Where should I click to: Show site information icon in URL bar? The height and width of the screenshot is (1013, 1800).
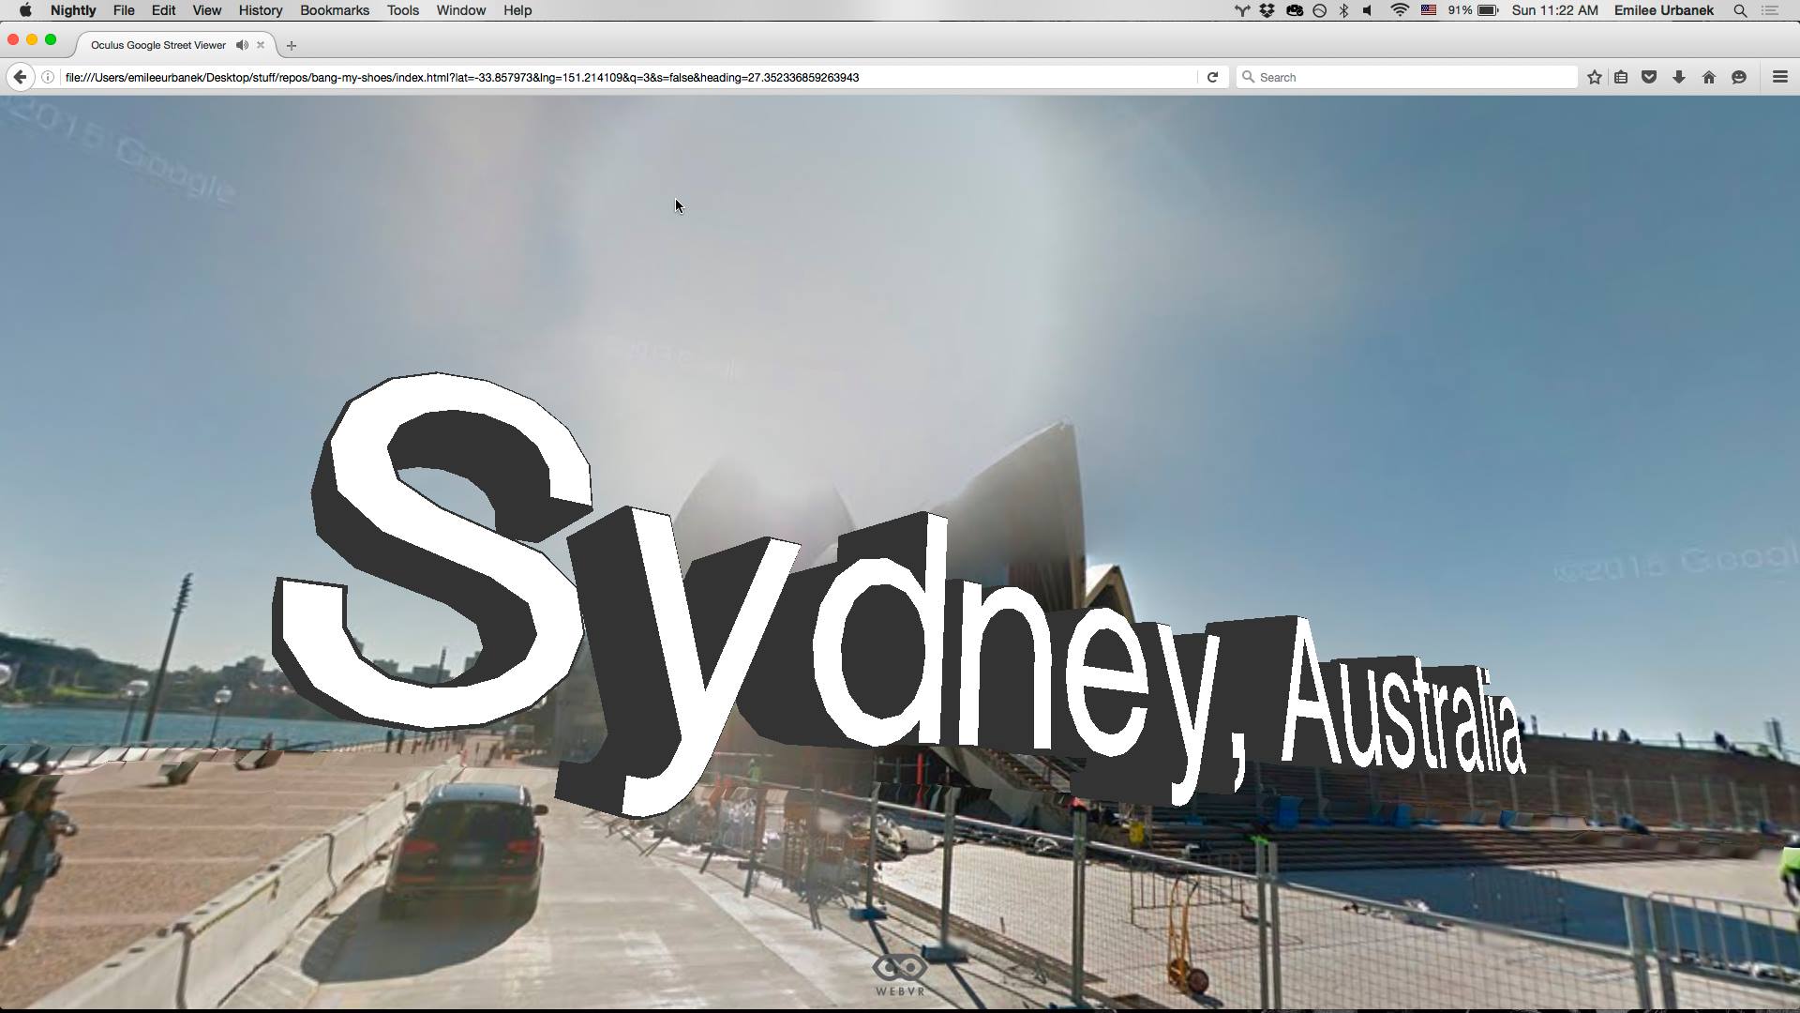(x=48, y=78)
